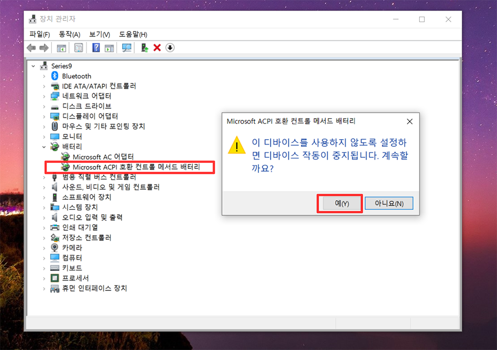497x350 pixels.
Task: Expand the 네트워크 어댑터 node
Action: [x=44, y=96]
